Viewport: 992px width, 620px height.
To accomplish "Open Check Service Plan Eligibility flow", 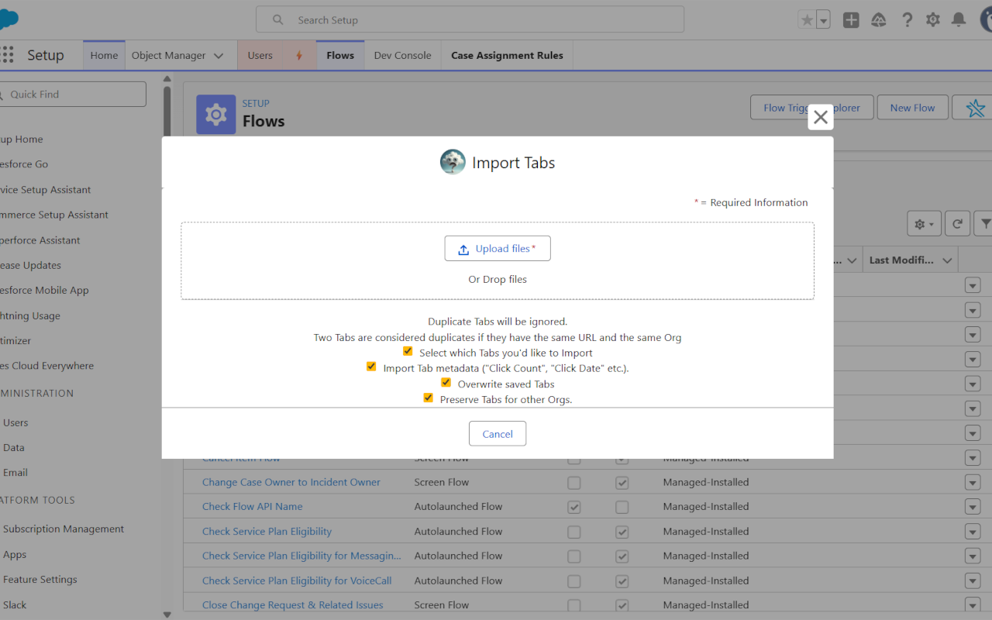I will (267, 532).
